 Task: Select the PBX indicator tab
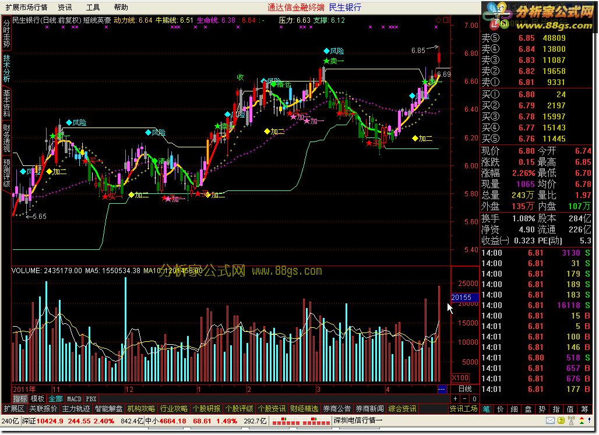pos(91,399)
